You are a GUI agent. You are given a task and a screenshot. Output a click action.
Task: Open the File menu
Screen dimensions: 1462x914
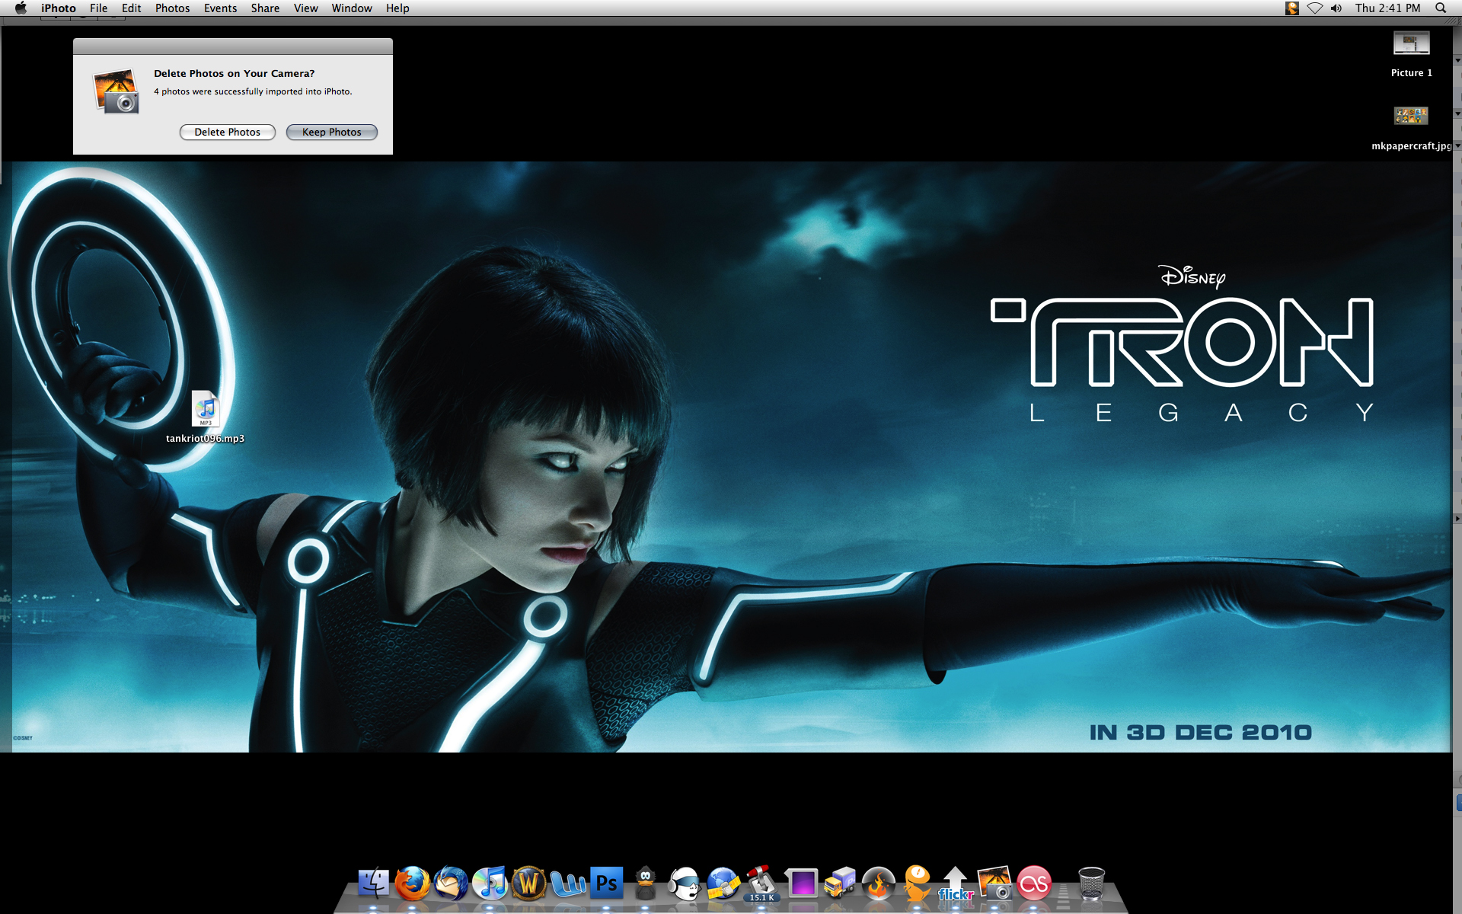[98, 8]
